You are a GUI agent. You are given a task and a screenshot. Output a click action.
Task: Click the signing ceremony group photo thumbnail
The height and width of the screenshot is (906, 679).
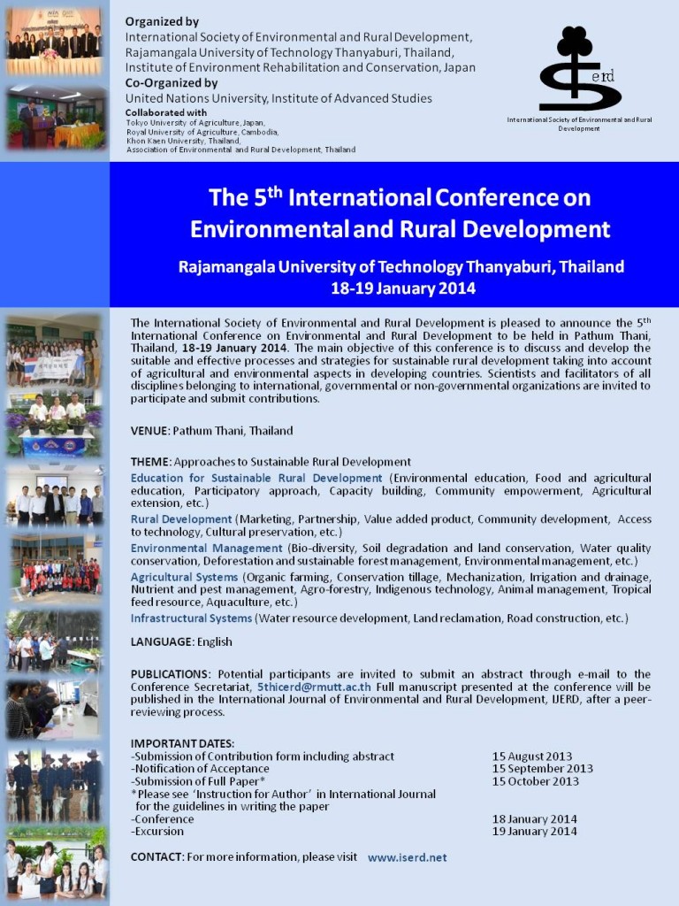click(x=54, y=42)
